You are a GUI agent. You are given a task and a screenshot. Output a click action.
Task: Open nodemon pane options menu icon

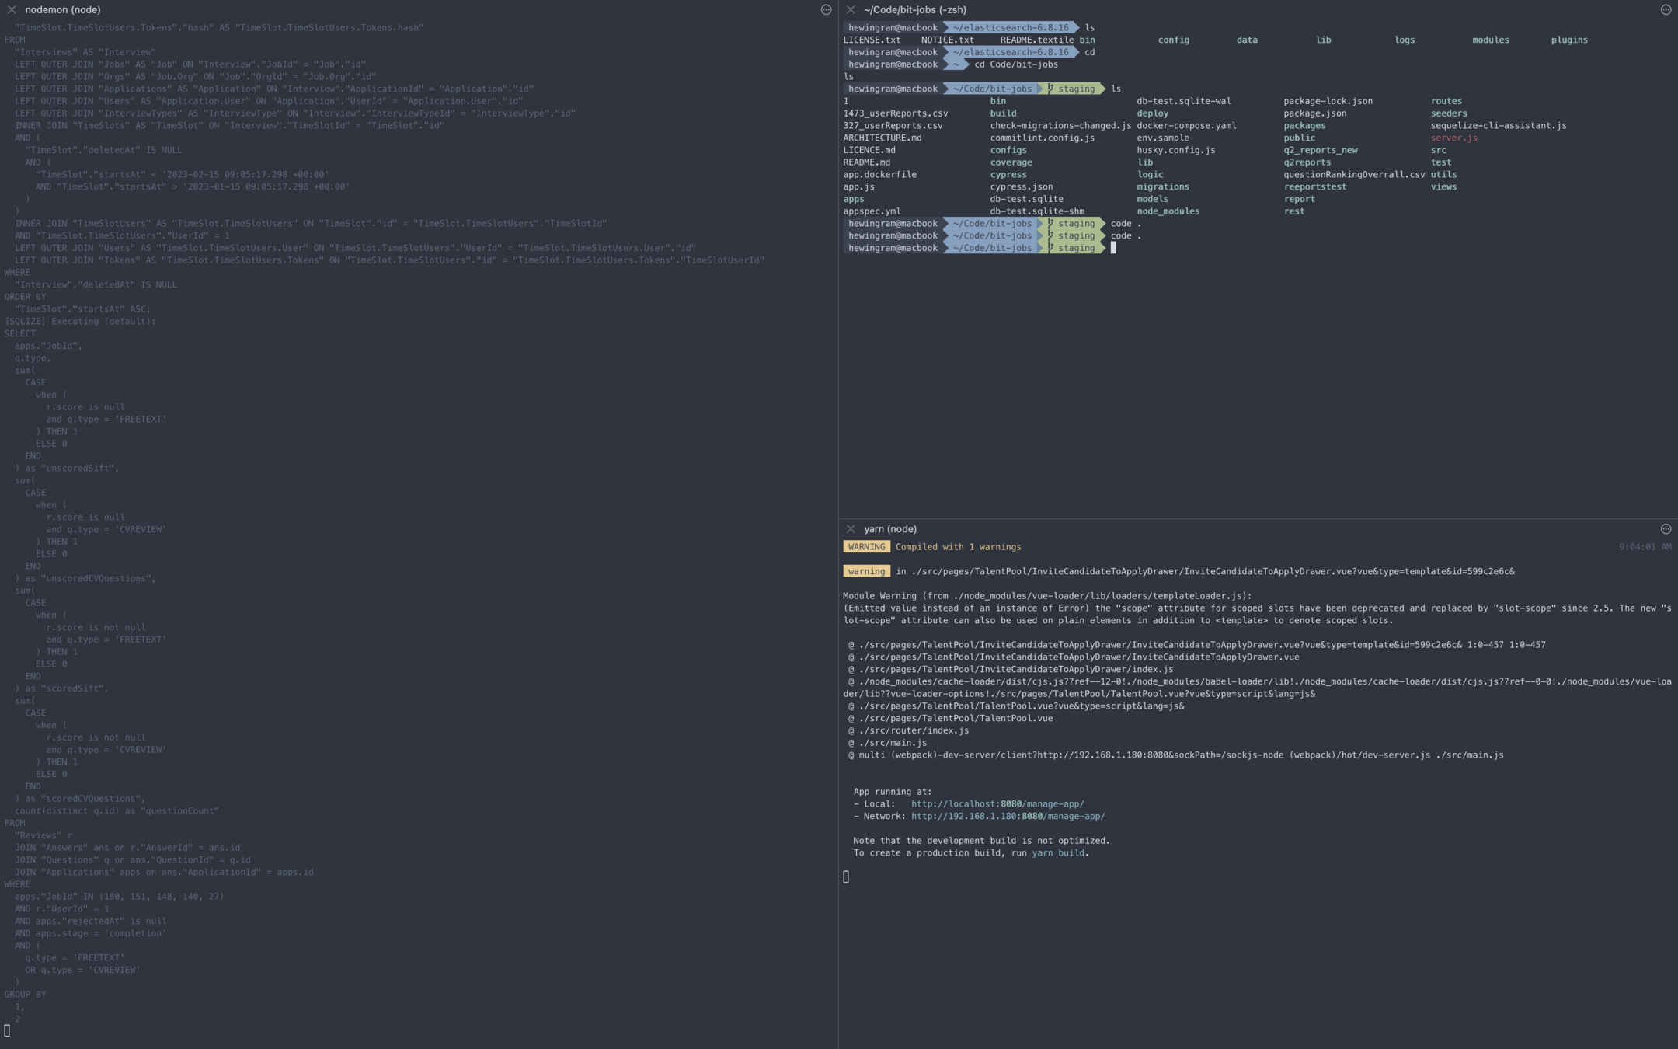826,10
